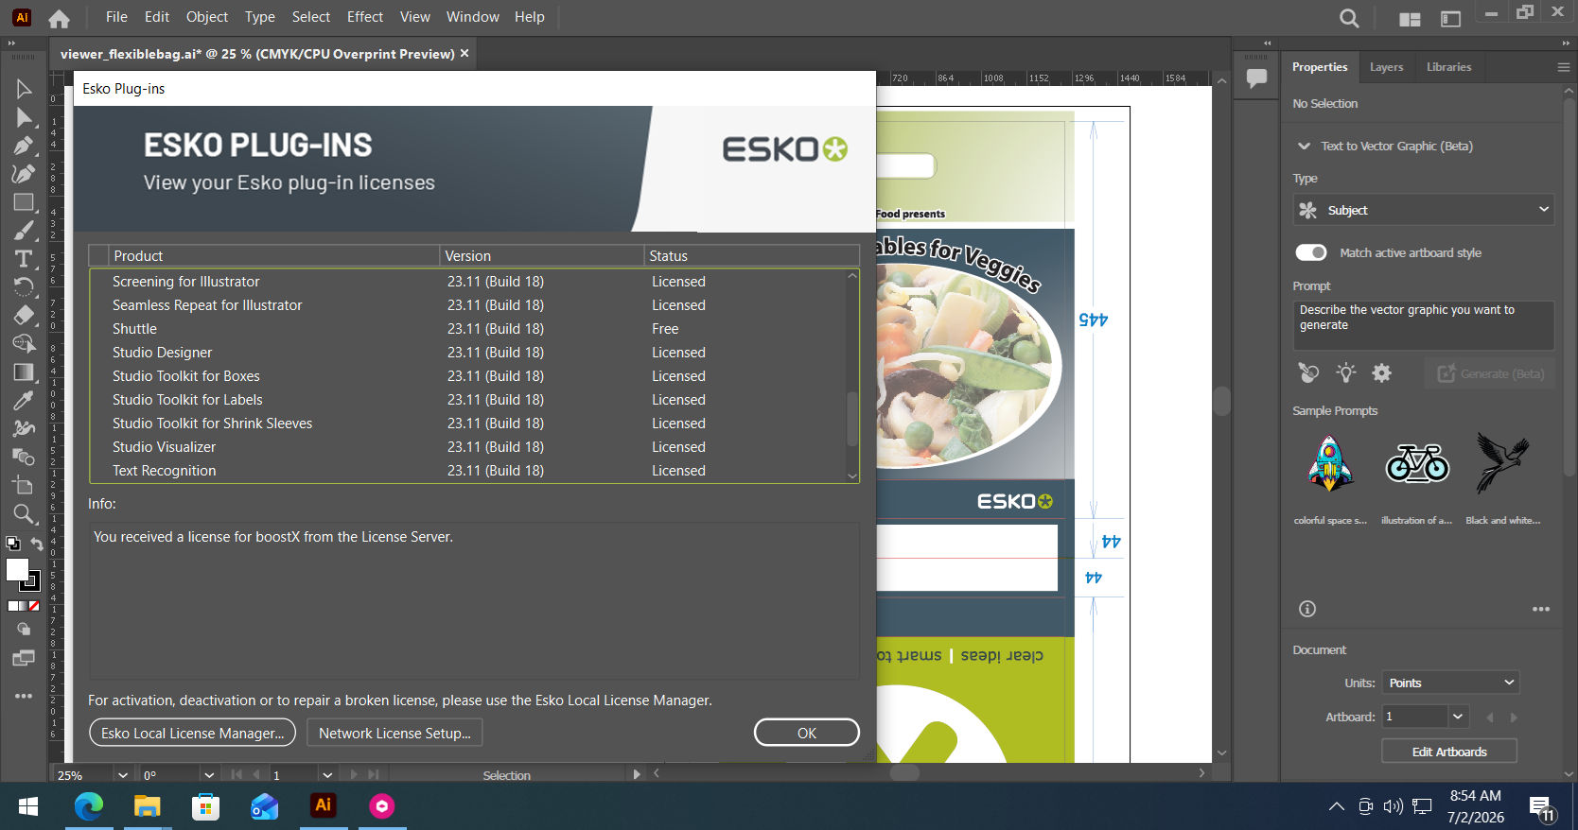Open notification center in system tray
Screen dimensions: 1578x830
pos(1542,807)
